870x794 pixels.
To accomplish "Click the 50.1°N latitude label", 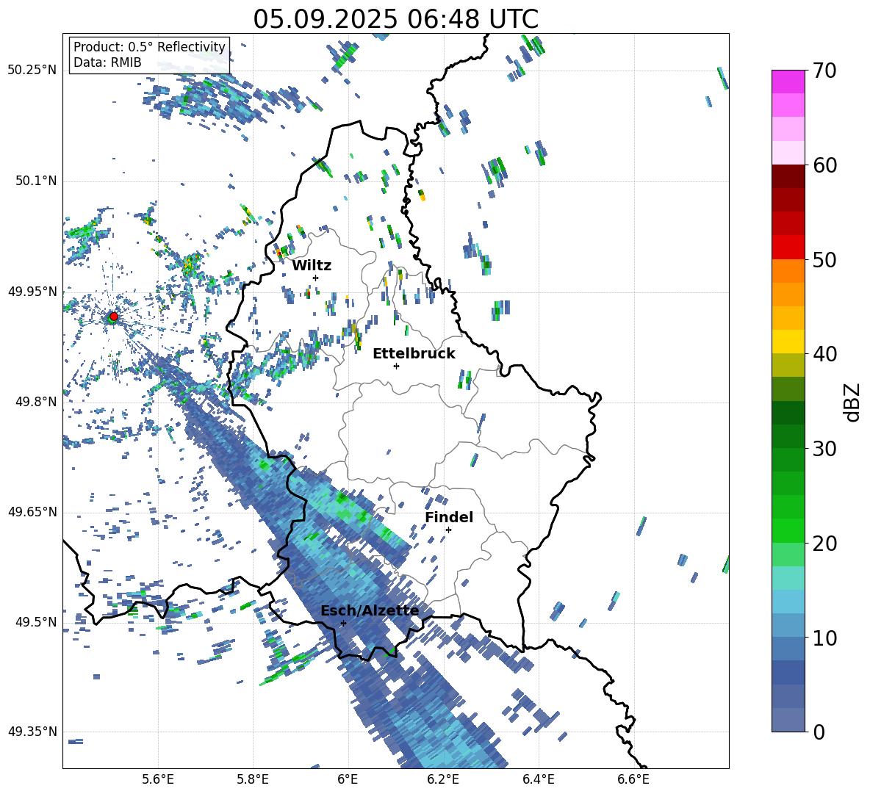I will (x=36, y=181).
